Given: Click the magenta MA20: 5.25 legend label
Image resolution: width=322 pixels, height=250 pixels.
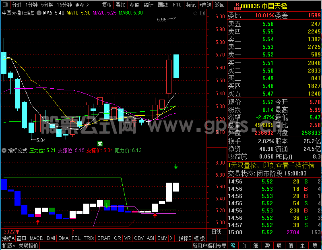Looking at the screenshot, I should (105, 13).
